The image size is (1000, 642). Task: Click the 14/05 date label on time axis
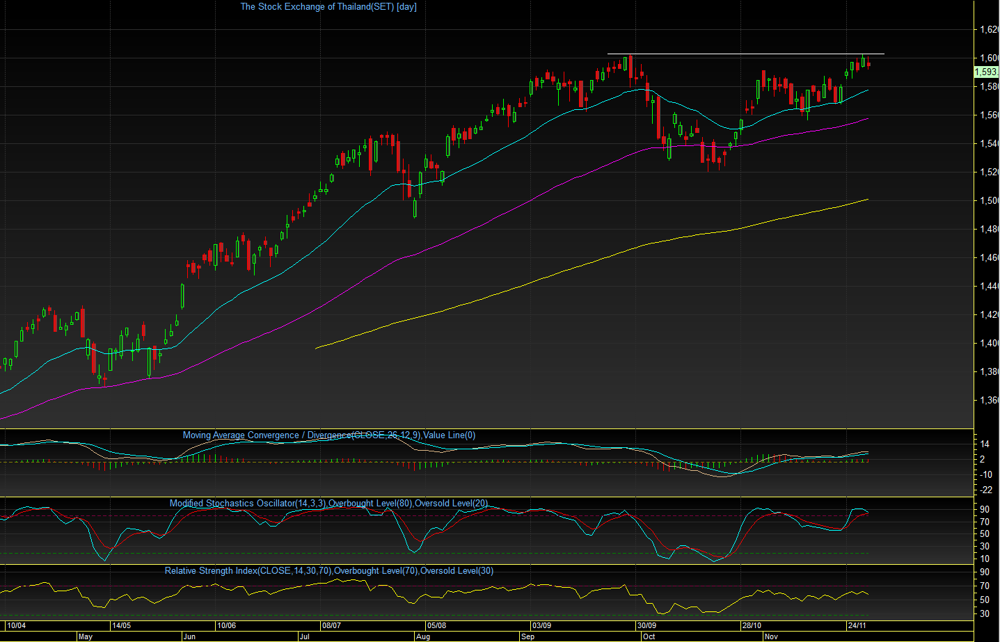click(x=122, y=625)
